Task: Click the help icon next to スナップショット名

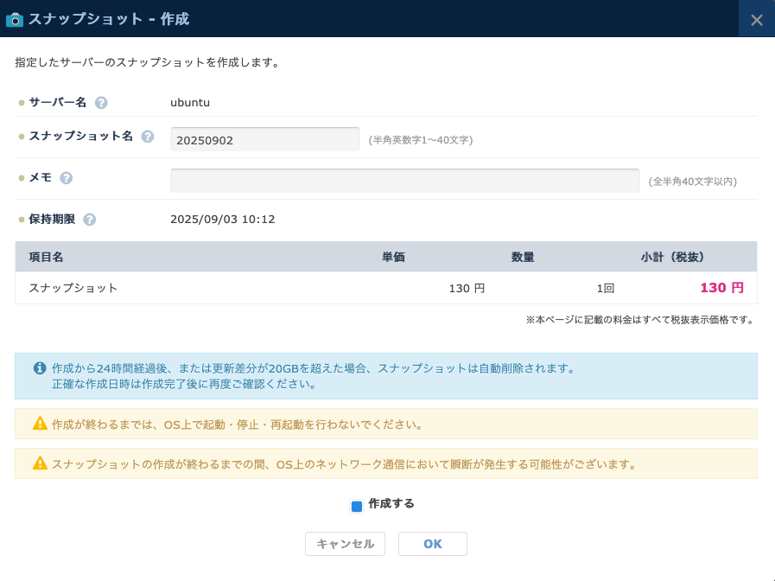Action: [x=148, y=137]
